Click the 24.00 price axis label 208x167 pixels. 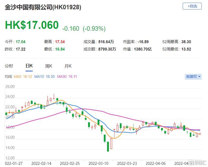click(x=10, y=97)
